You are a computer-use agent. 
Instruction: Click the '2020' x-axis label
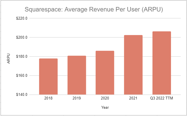pos(105,98)
